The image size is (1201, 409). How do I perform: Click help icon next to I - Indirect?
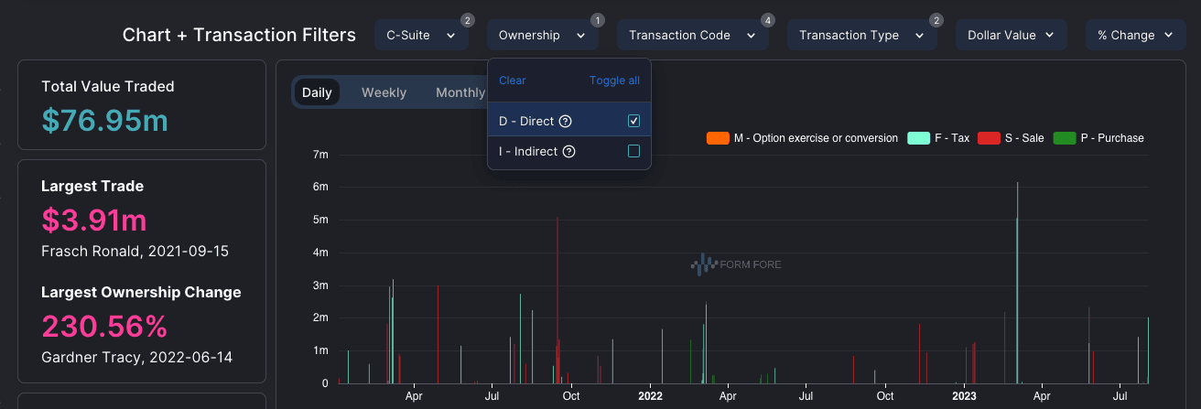coord(568,152)
